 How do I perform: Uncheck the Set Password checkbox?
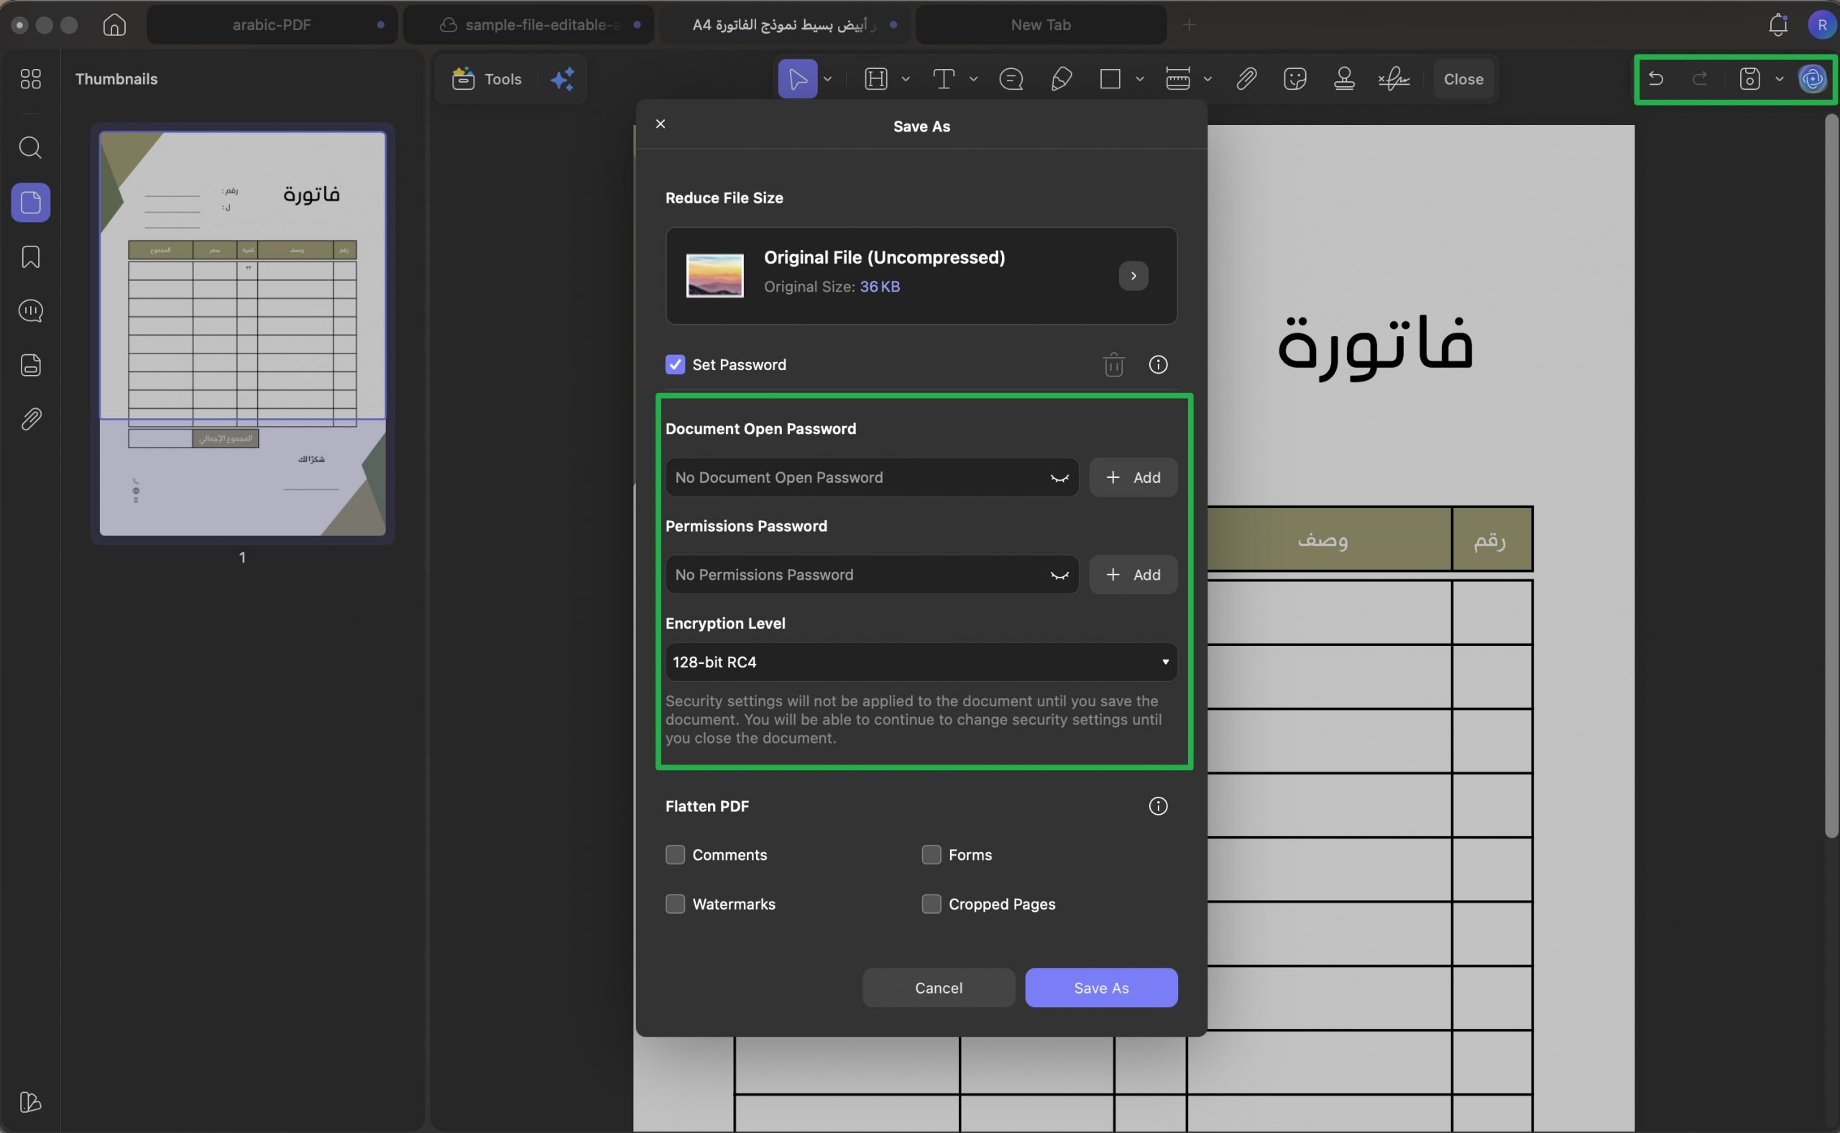click(x=674, y=364)
